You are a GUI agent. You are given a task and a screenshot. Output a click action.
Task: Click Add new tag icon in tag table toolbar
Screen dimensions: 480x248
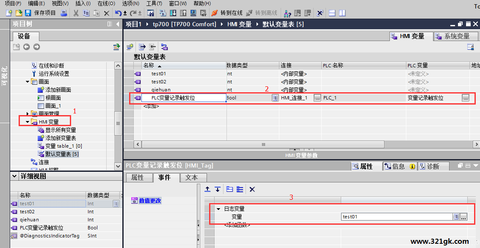[130, 47]
